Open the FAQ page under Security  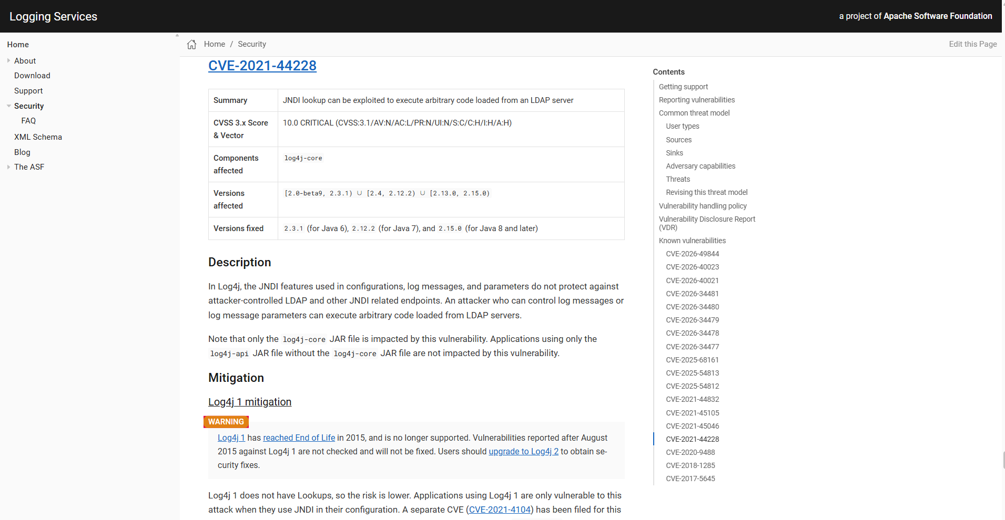(28, 121)
